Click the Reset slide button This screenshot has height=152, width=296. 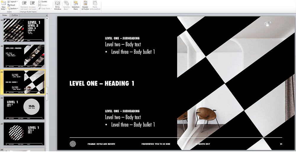pos(11,5)
